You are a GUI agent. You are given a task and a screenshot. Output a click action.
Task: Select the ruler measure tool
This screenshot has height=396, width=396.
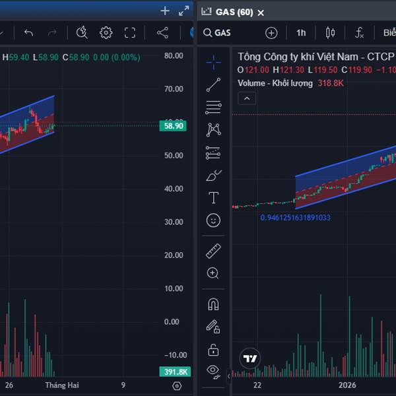tap(213, 251)
